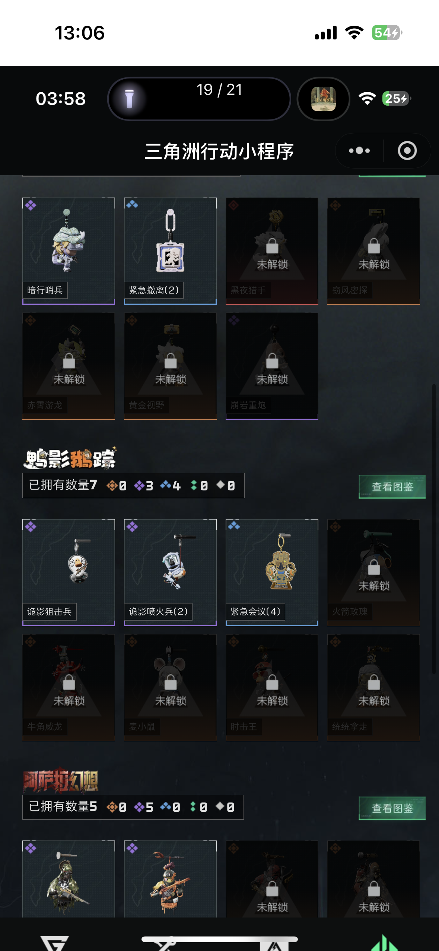Tap the locked 麦小鼠 charm

[170, 687]
